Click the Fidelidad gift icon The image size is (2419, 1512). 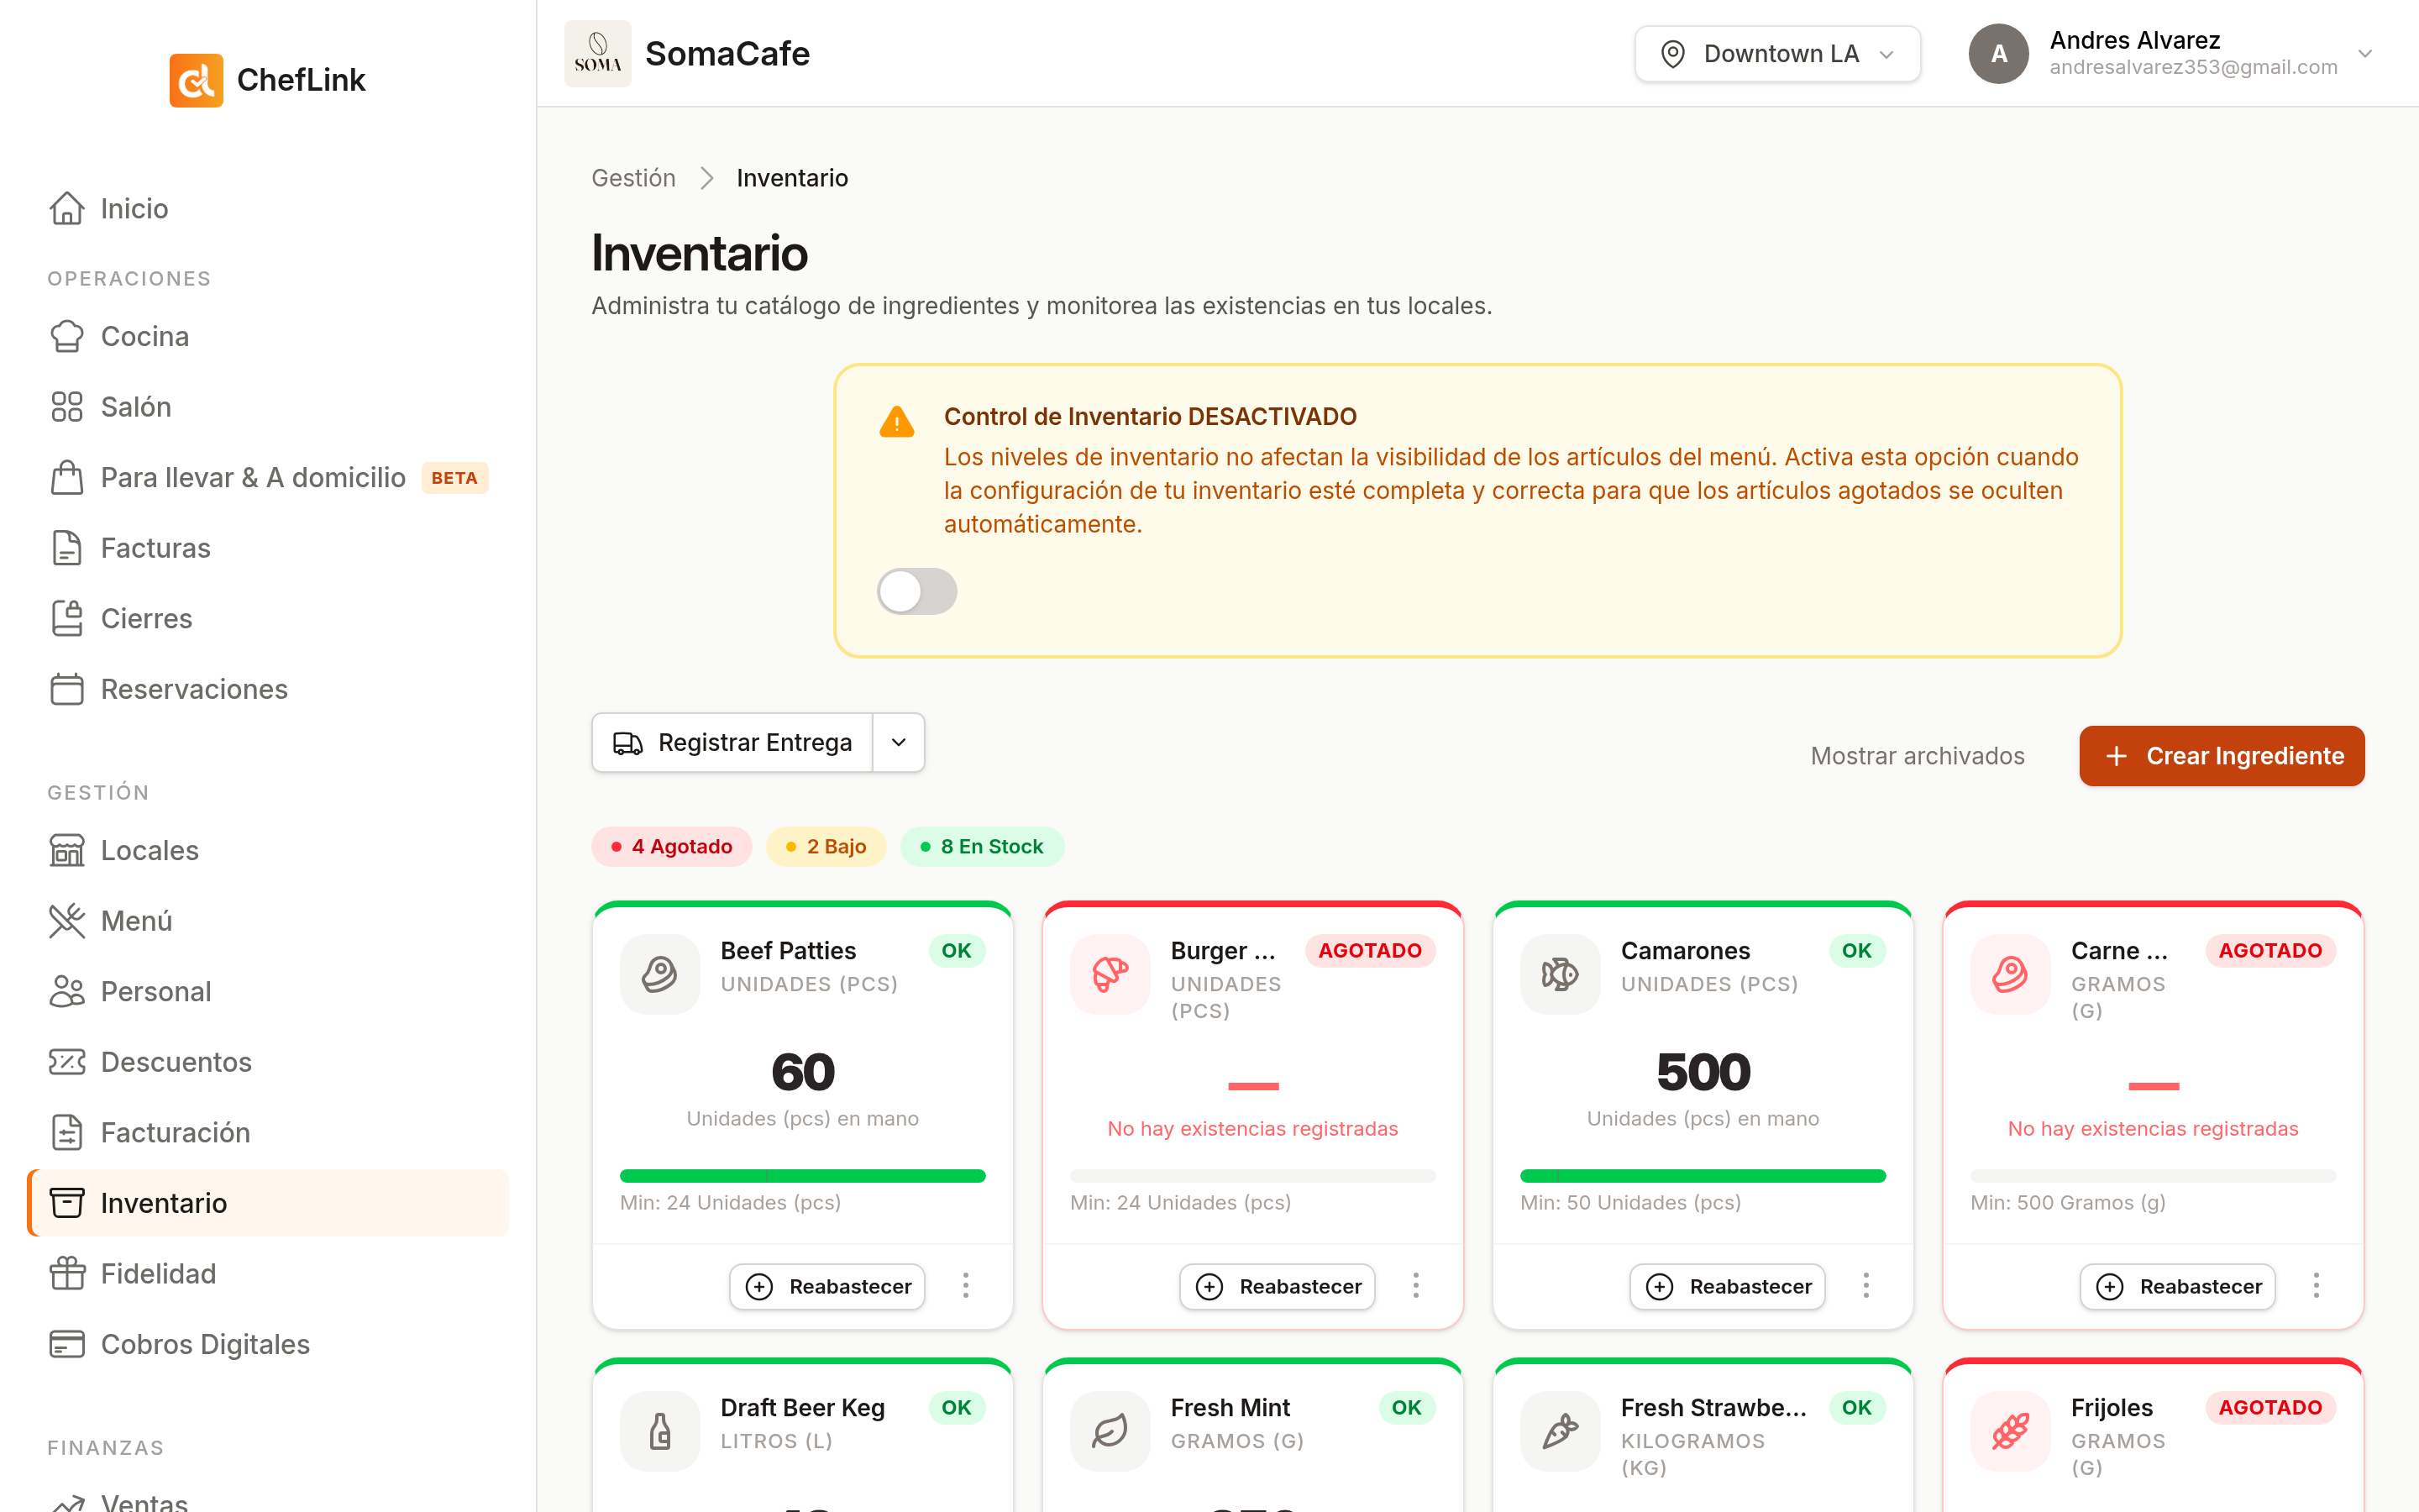point(67,1273)
